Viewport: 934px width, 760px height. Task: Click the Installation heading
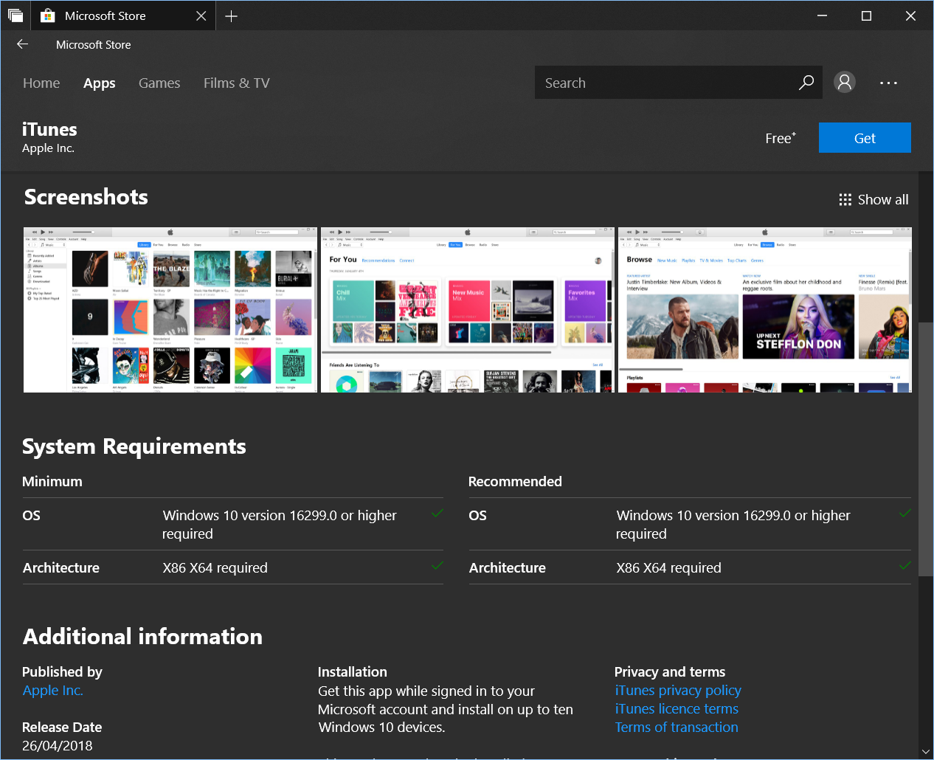353,672
